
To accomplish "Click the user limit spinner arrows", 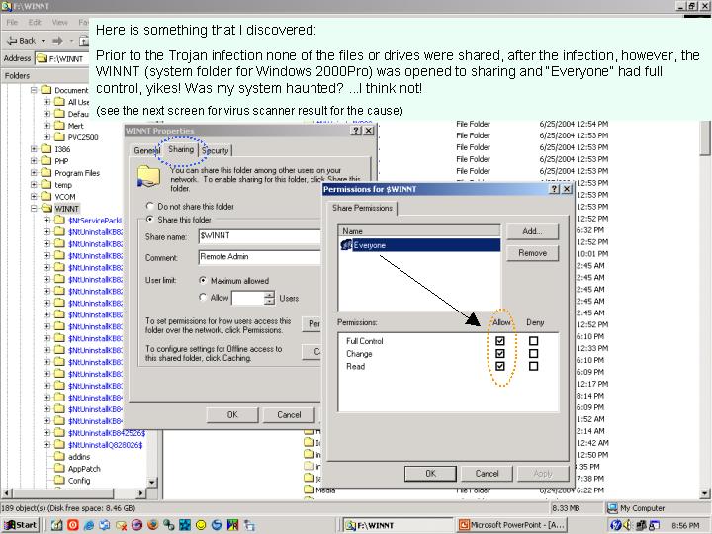I will [x=269, y=298].
